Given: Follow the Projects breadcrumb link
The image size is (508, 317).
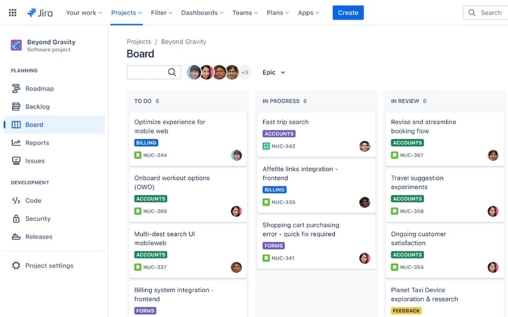Looking at the screenshot, I should click(139, 42).
